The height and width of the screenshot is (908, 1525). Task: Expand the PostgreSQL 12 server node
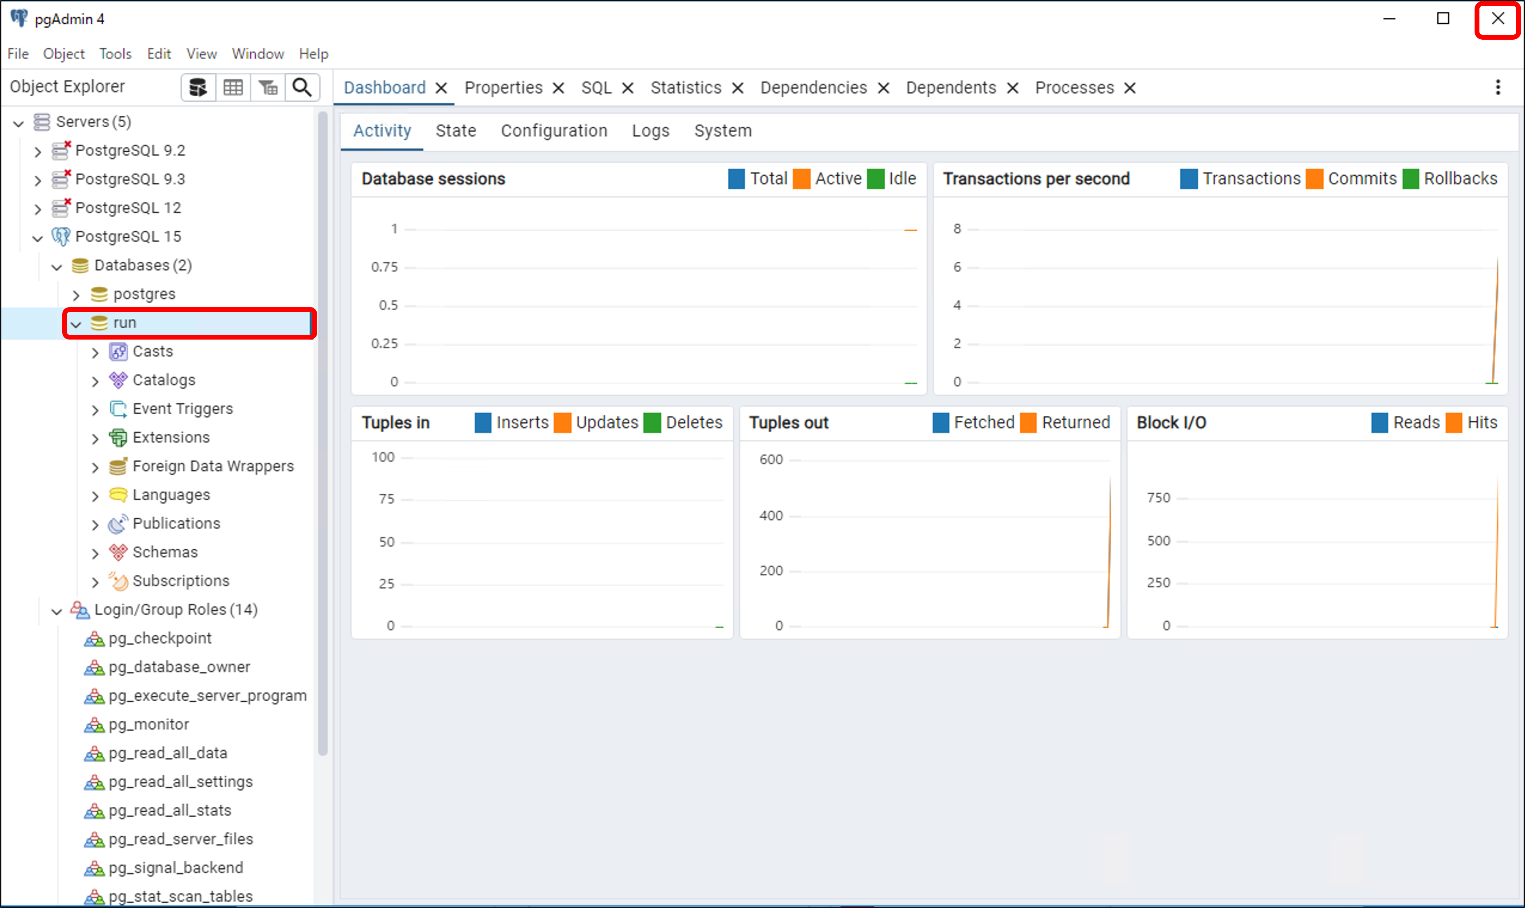point(37,209)
